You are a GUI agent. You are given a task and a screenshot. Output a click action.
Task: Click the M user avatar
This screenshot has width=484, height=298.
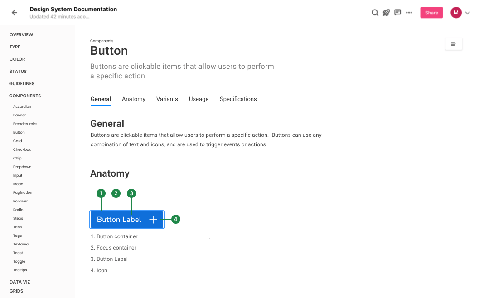click(456, 13)
